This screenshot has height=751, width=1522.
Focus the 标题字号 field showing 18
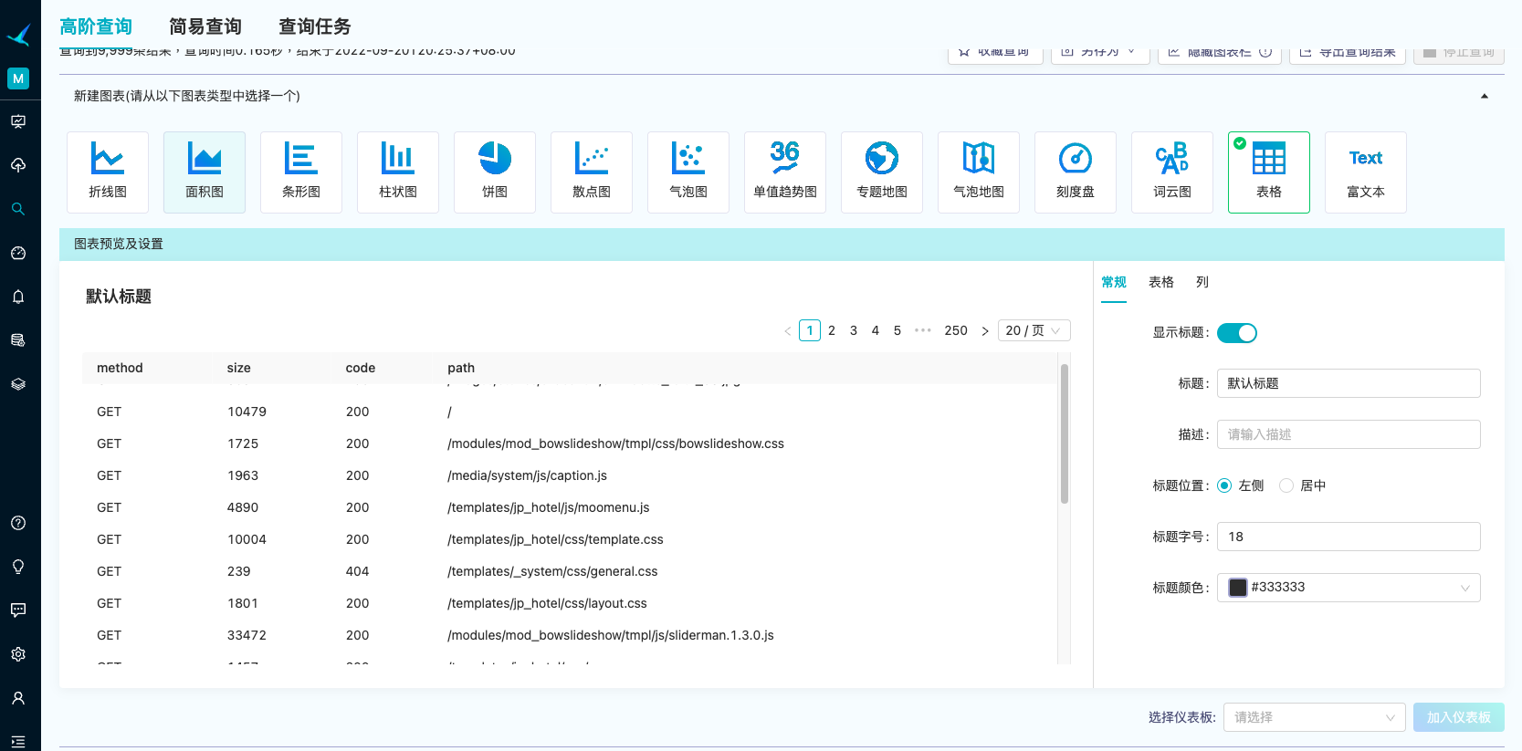(x=1349, y=537)
